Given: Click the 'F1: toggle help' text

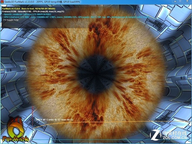Looking at the screenshot, I should 10,20.
